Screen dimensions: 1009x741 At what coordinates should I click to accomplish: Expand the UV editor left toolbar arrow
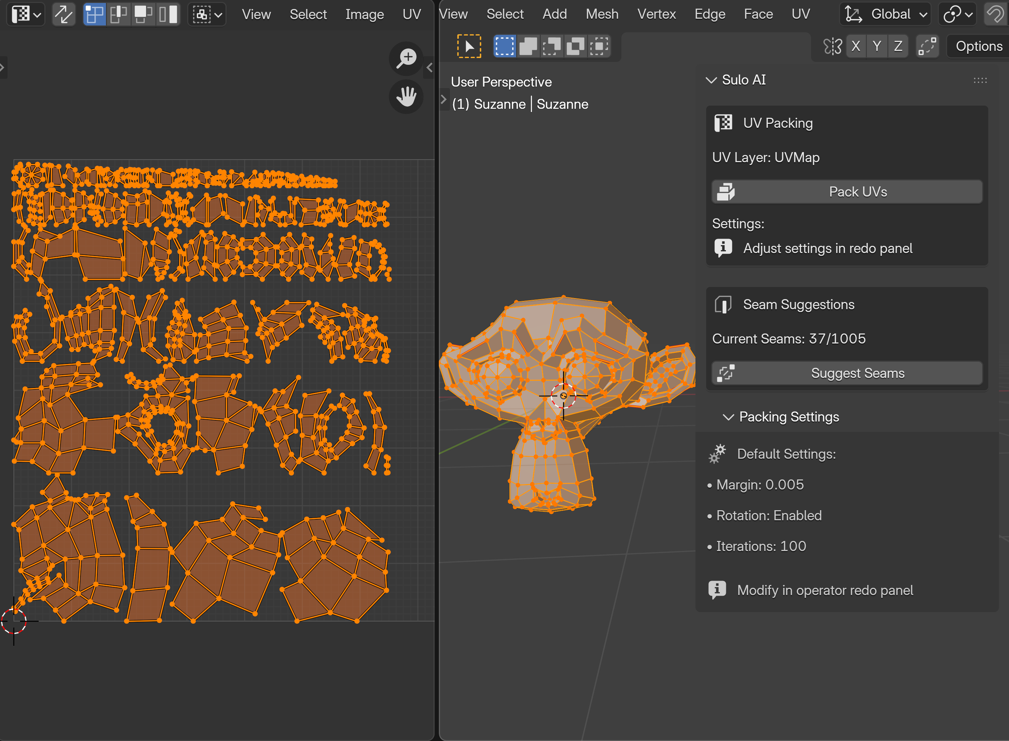coord(2,67)
